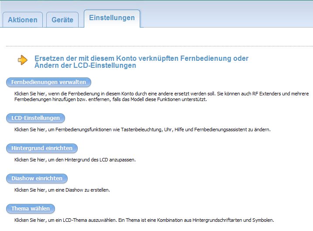Click the 'Ändern der LCD-Einstellungen' heading line
313x231 pixels.
pos(85,66)
